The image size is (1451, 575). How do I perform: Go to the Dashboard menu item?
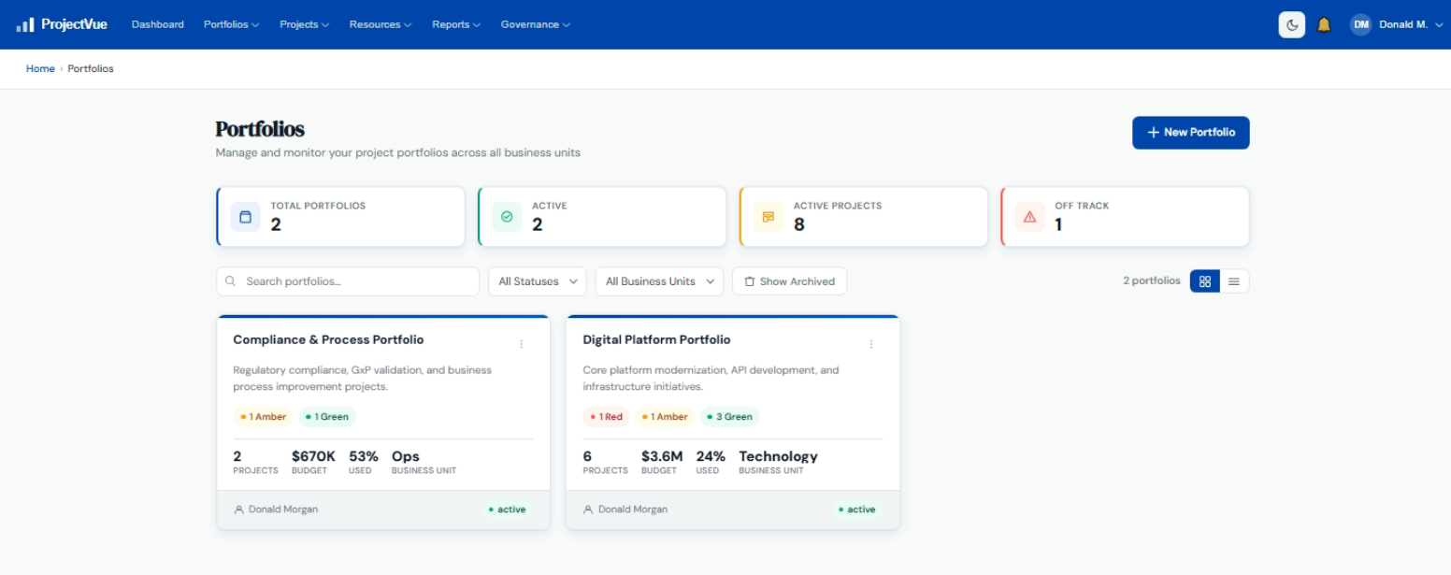[158, 24]
